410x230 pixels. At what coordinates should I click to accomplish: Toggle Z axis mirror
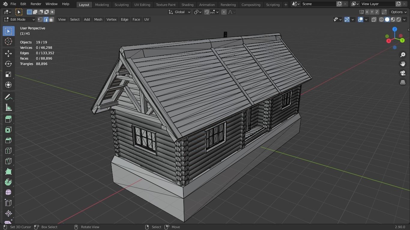pyautogui.click(x=377, y=12)
